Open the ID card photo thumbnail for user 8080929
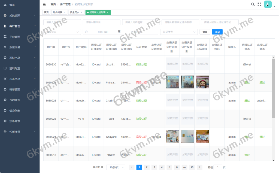The height and width of the screenshot is (173, 279). point(172,82)
